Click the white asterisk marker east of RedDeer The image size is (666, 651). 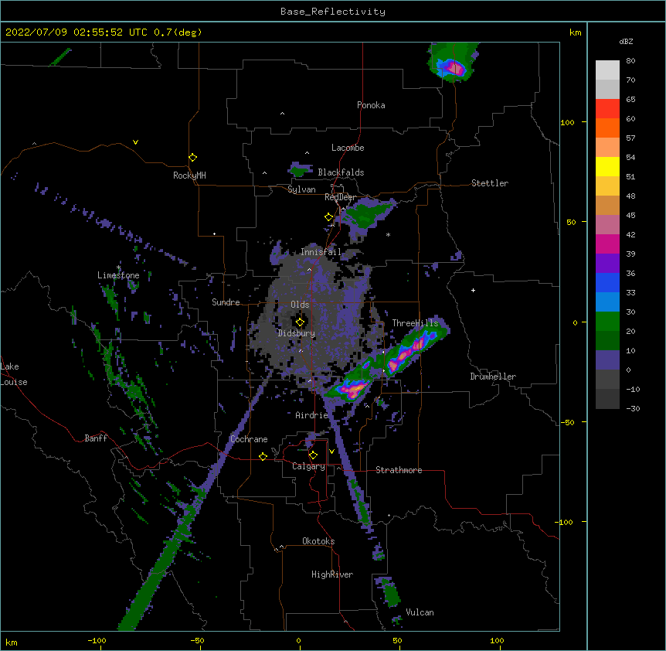click(x=388, y=234)
